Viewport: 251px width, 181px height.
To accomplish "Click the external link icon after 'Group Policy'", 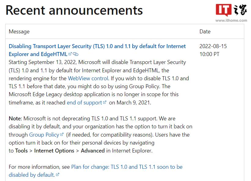I will pos(61,134).
